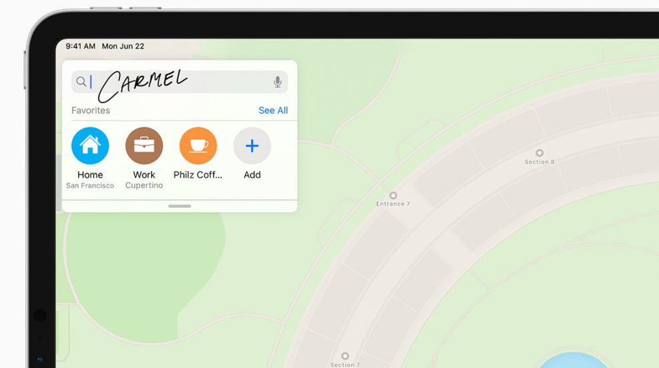Click the Favorites section heading

click(90, 110)
